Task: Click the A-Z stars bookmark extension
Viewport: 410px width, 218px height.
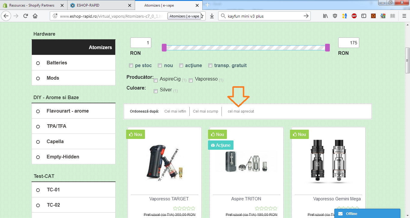Action: (345, 16)
